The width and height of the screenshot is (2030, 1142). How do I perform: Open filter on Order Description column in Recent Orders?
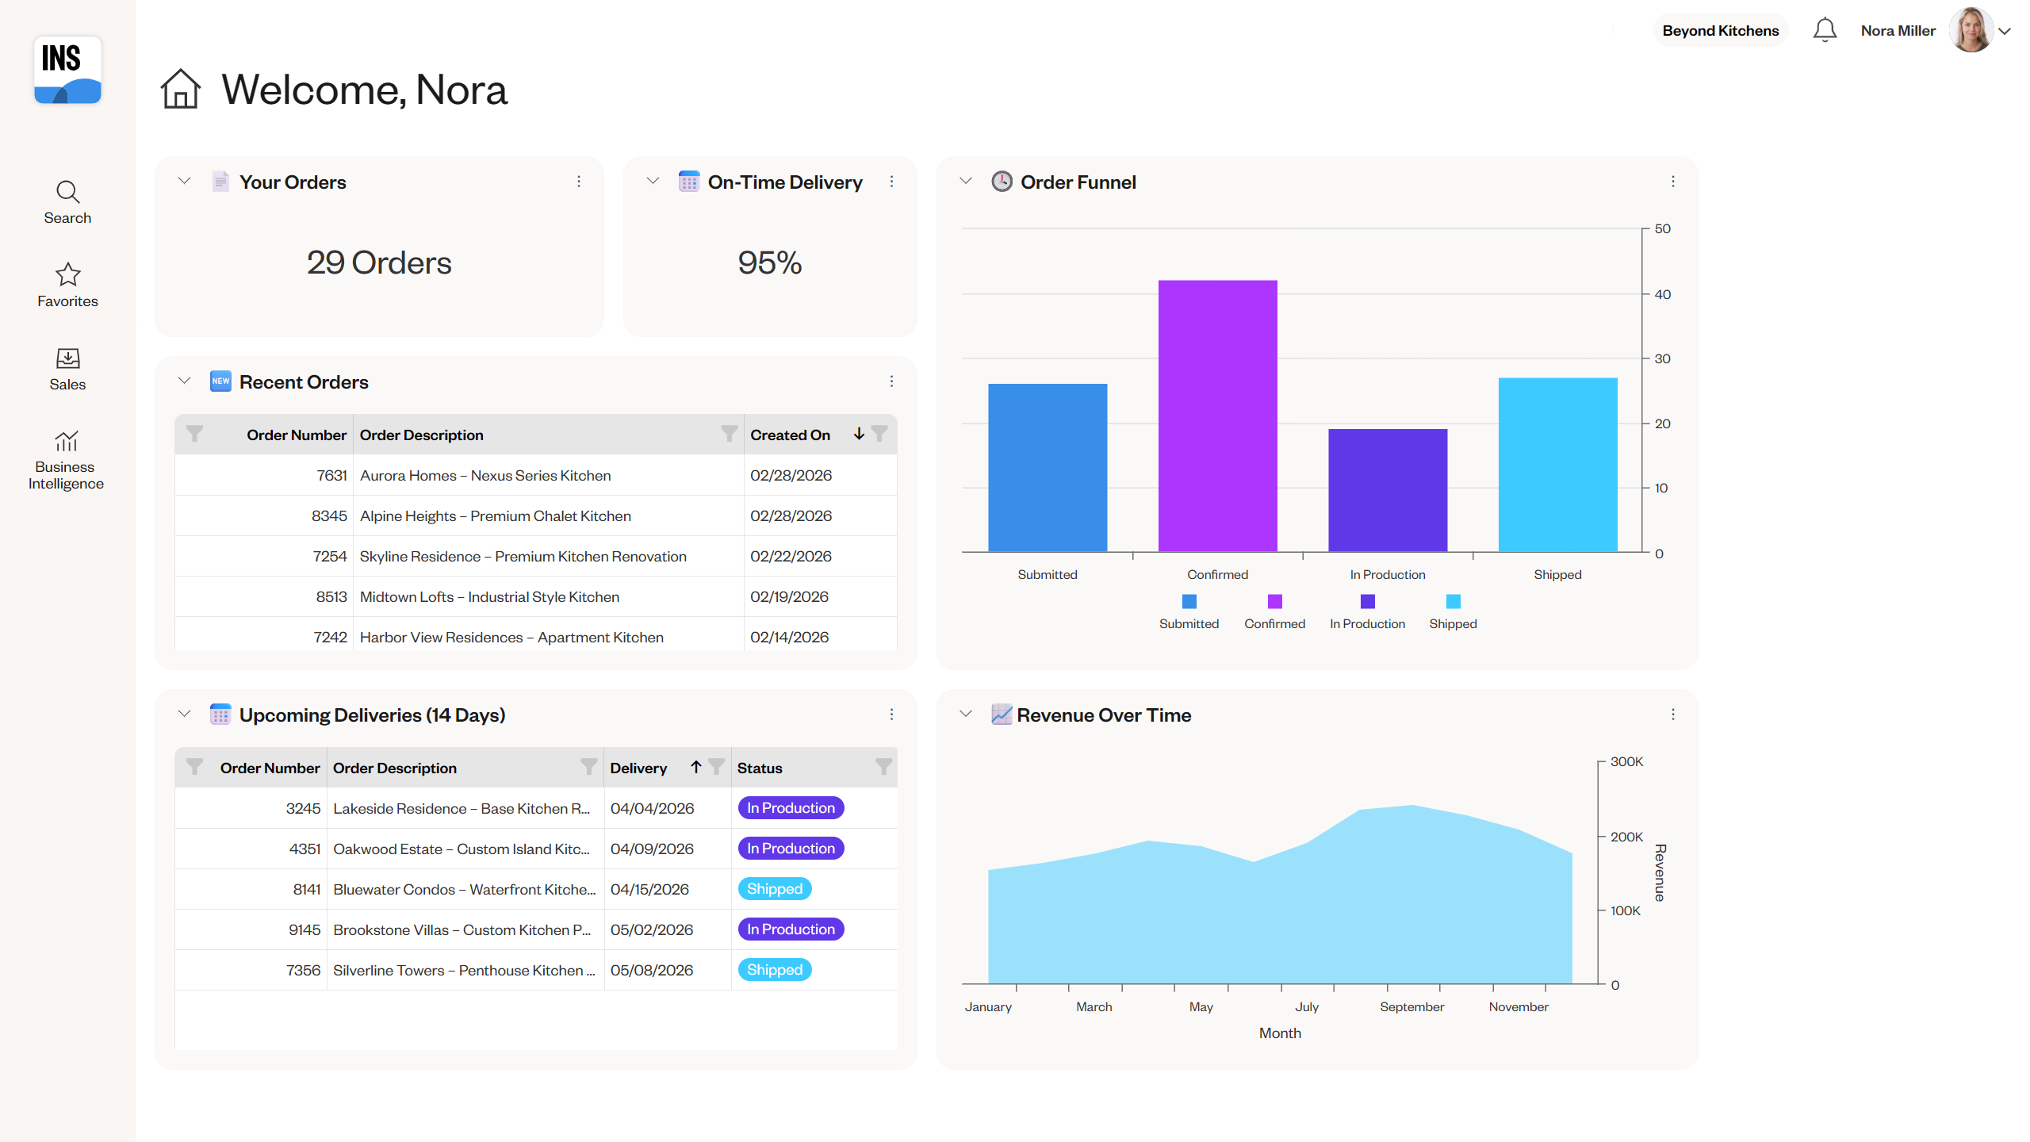coord(728,434)
